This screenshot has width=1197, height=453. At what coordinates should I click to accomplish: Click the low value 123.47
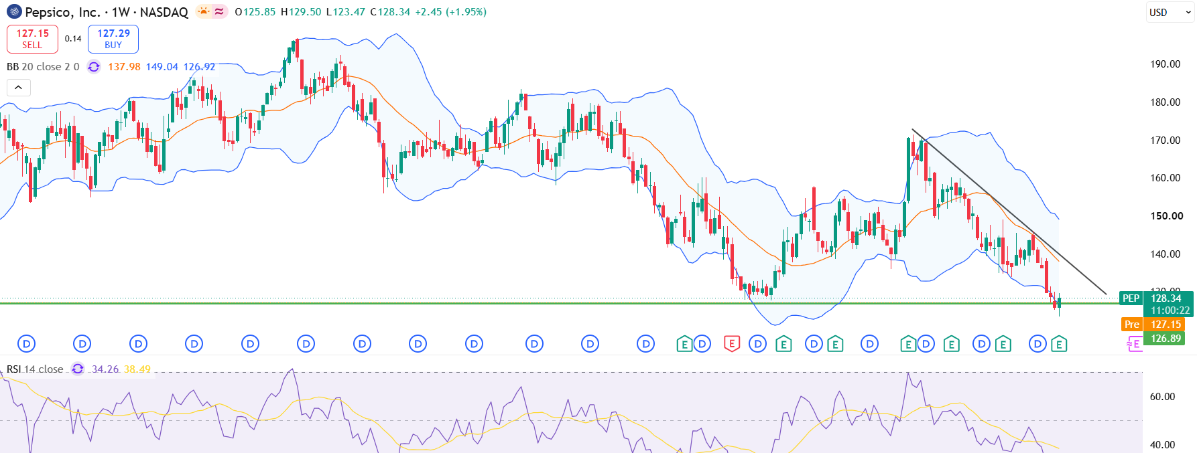click(349, 12)
